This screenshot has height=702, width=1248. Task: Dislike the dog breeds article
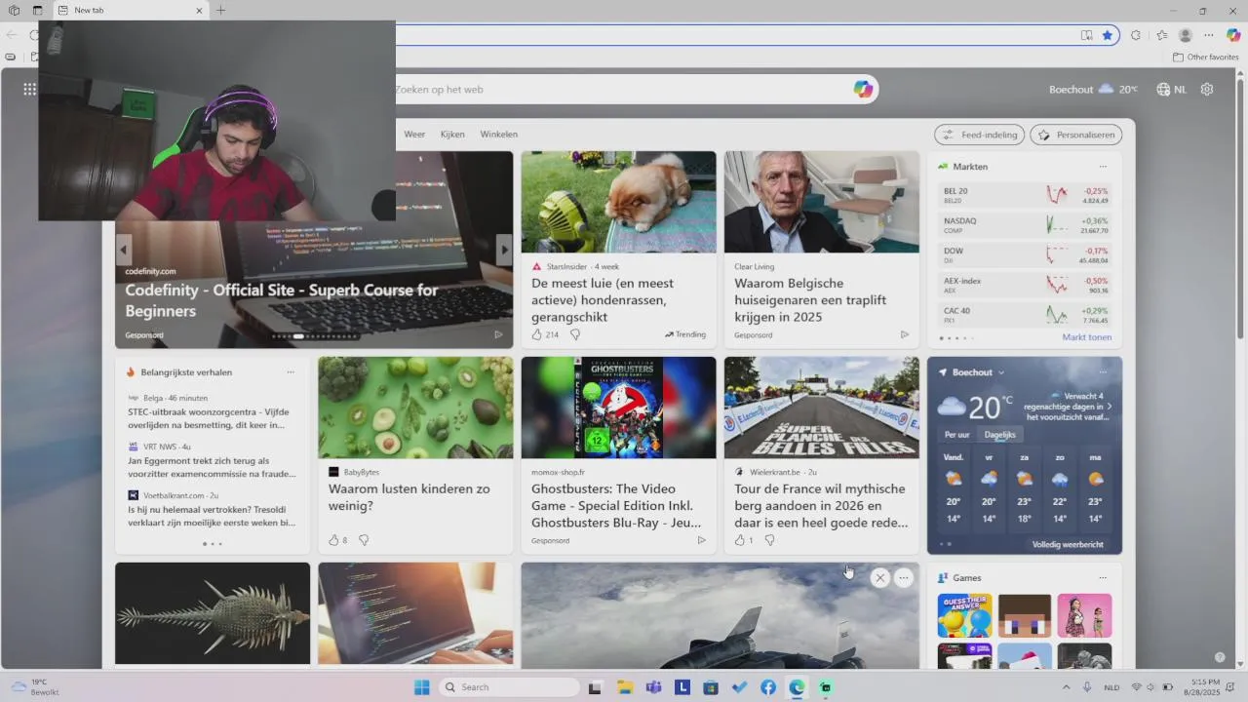tap(575, 334)
